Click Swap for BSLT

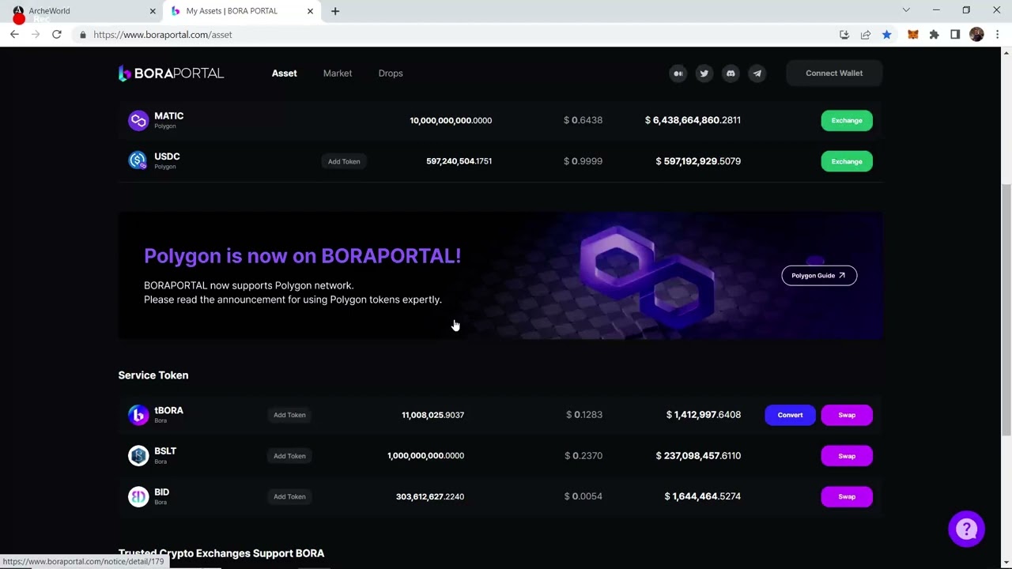847,456
